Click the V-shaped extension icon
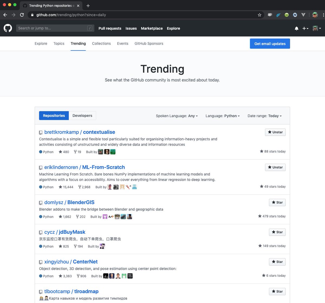Screen dimensions: 325x303 [x=303, y=15]
